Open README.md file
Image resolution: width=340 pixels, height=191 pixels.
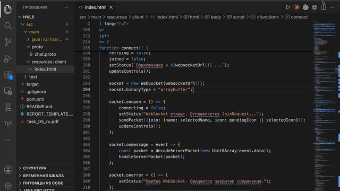[x=46, y=107]
